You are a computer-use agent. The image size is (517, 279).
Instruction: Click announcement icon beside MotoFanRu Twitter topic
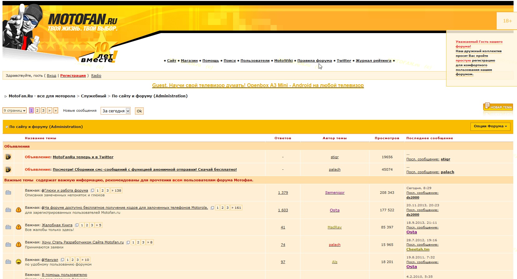point(8,157)
